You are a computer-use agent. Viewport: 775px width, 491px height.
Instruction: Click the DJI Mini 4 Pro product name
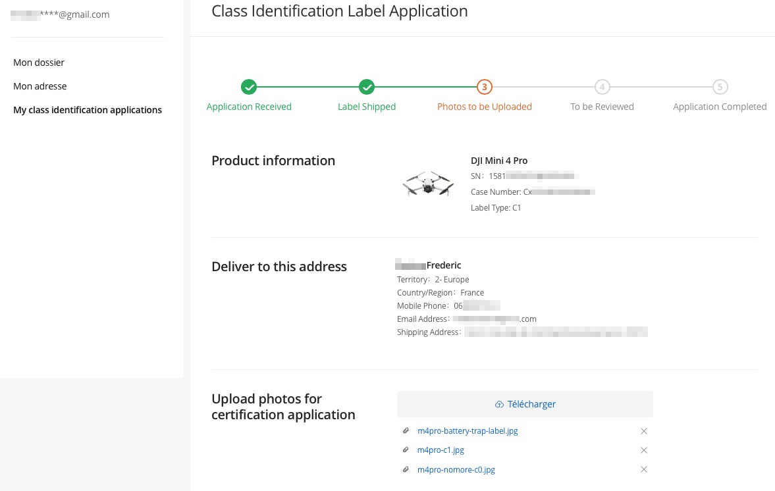coord(499,161)
